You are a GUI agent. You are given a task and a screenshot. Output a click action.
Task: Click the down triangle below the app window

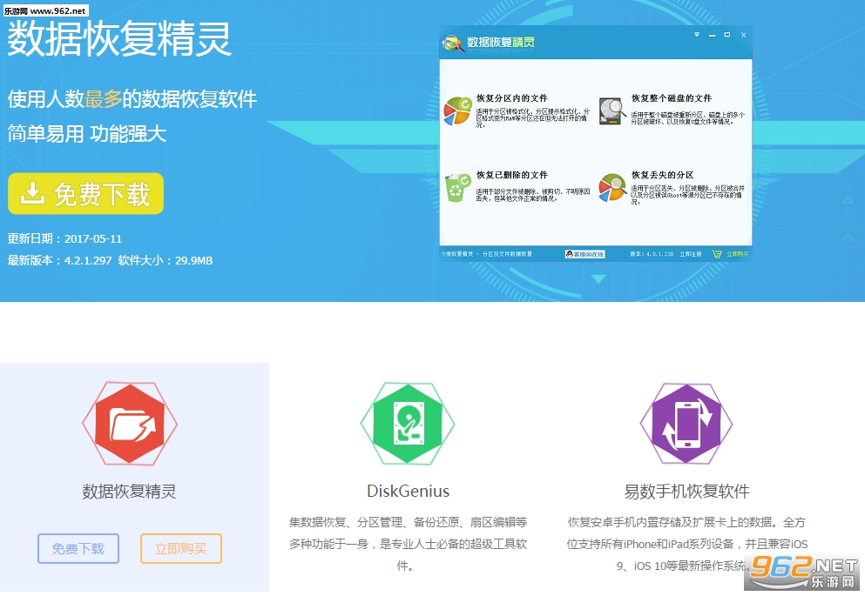point(598,278)
